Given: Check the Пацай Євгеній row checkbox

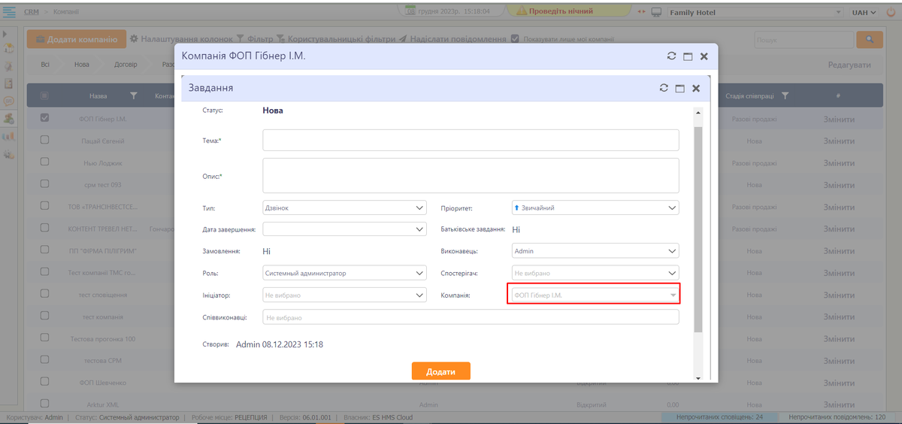Looking at the screenshot, I should click(44, 141).
